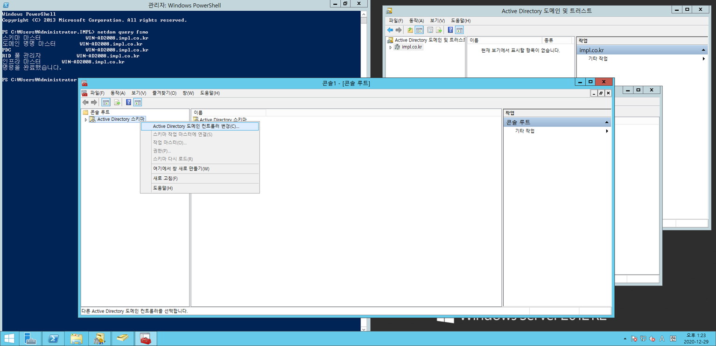Switch to MMC toolbox taskbar icon
The image size is (716, 346).
point(145,339)
